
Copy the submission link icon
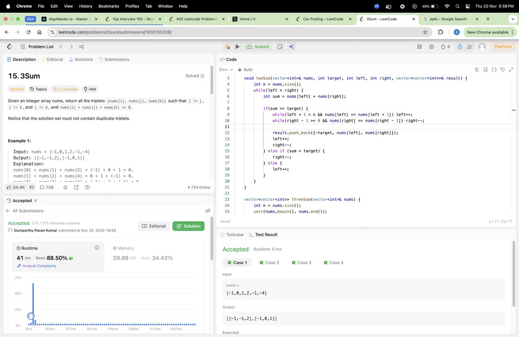coord(208,211)
